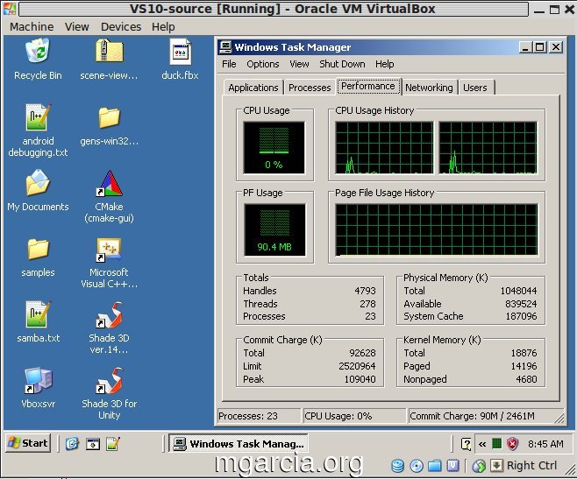The width and height of the screenshot is (577, 479).
Task: Click the Physical Memory Available value 839524
Action: coord(521,304)
